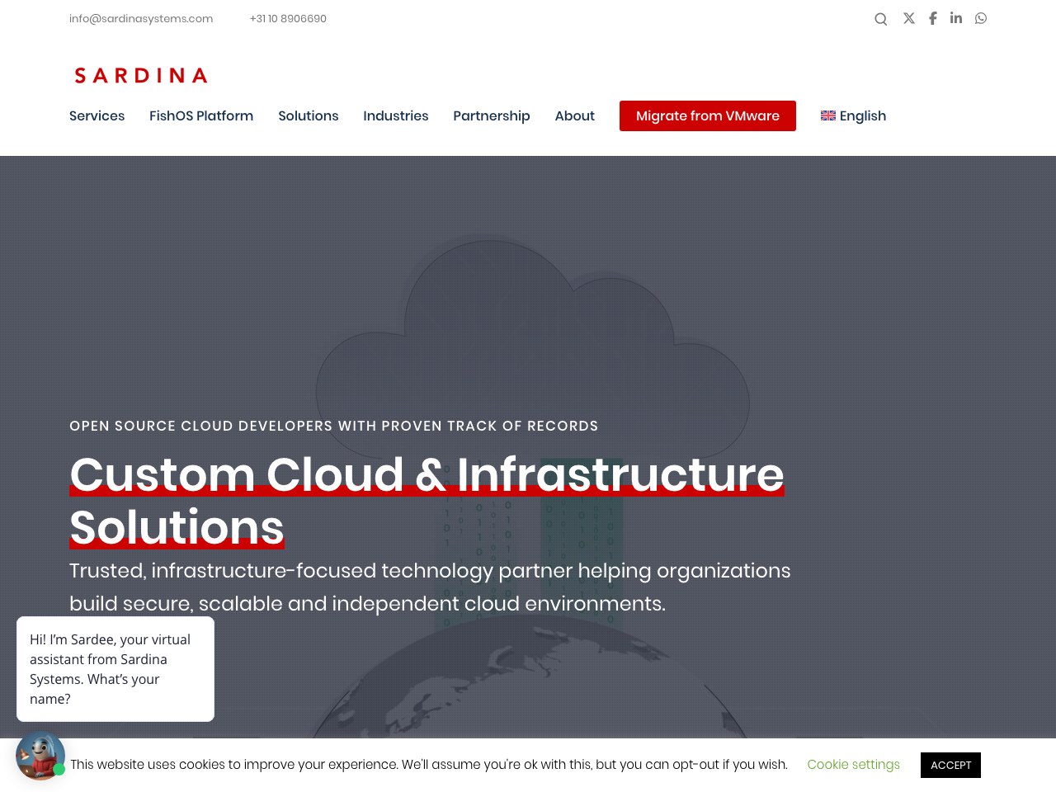The height and width of the screenshot is (792, 1056).
Task: Open the Solutions menu item
Action: (x=308, y=115)
